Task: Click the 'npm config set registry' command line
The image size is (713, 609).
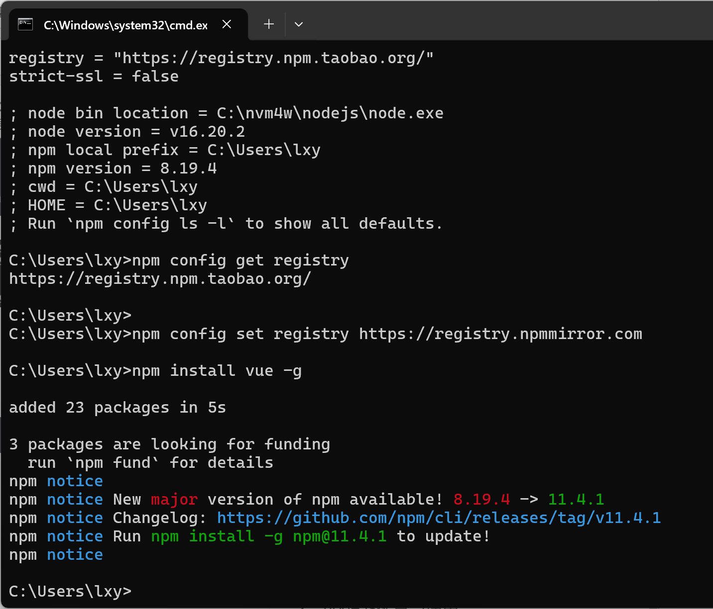Action: [326, 334]
